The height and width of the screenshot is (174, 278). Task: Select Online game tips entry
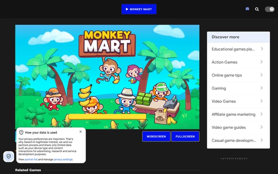[x=238, y=75]
